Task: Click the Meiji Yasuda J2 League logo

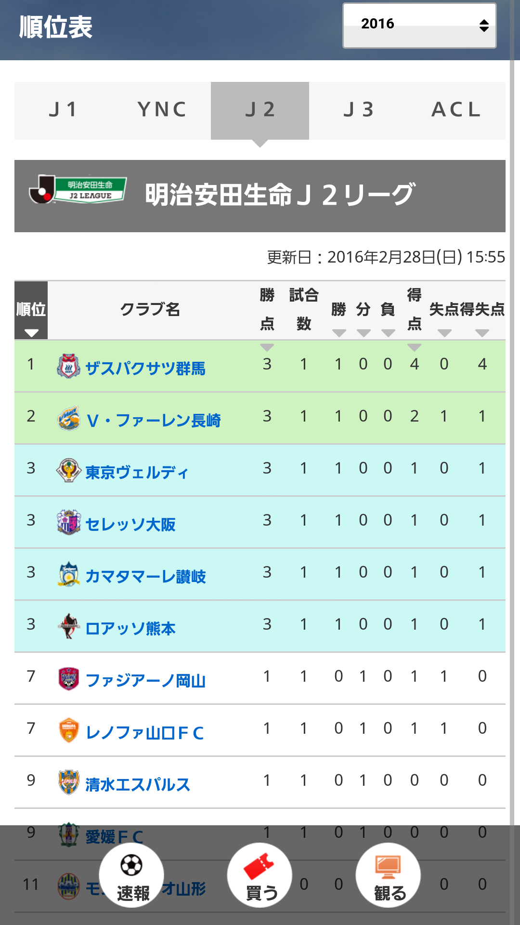Action: click(78, 190)
